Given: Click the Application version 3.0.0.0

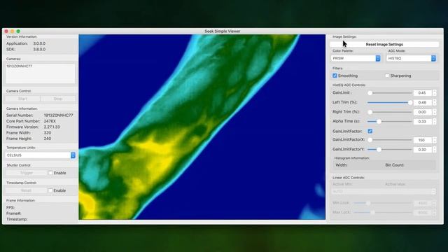Looking at the screenshot, I should click(39, 43).
